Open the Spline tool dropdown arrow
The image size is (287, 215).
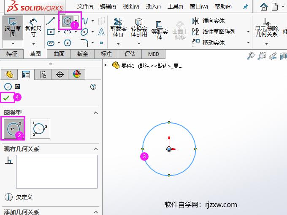click(x=92, y=21)
